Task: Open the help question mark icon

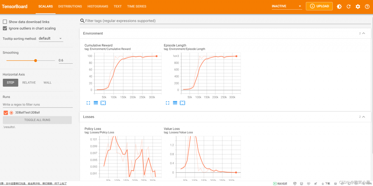Action: point(367,6)
